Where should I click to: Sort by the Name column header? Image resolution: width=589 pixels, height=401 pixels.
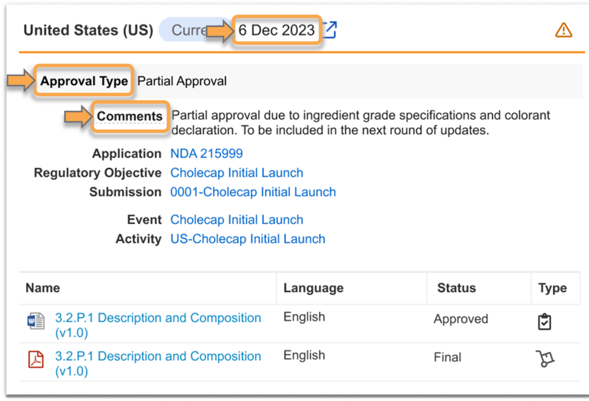point(43,288)
